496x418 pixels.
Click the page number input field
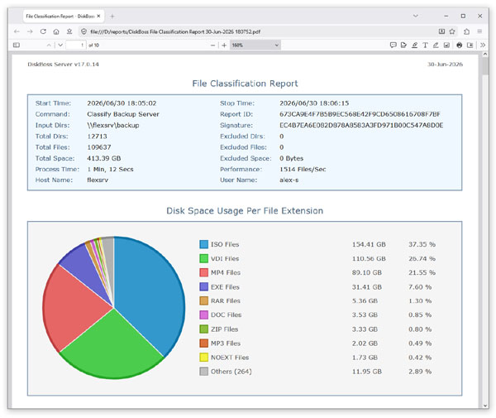[76, 46]
